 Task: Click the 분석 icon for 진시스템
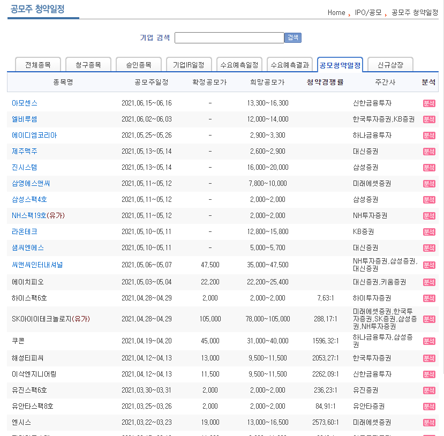click(x=429, y=168)
